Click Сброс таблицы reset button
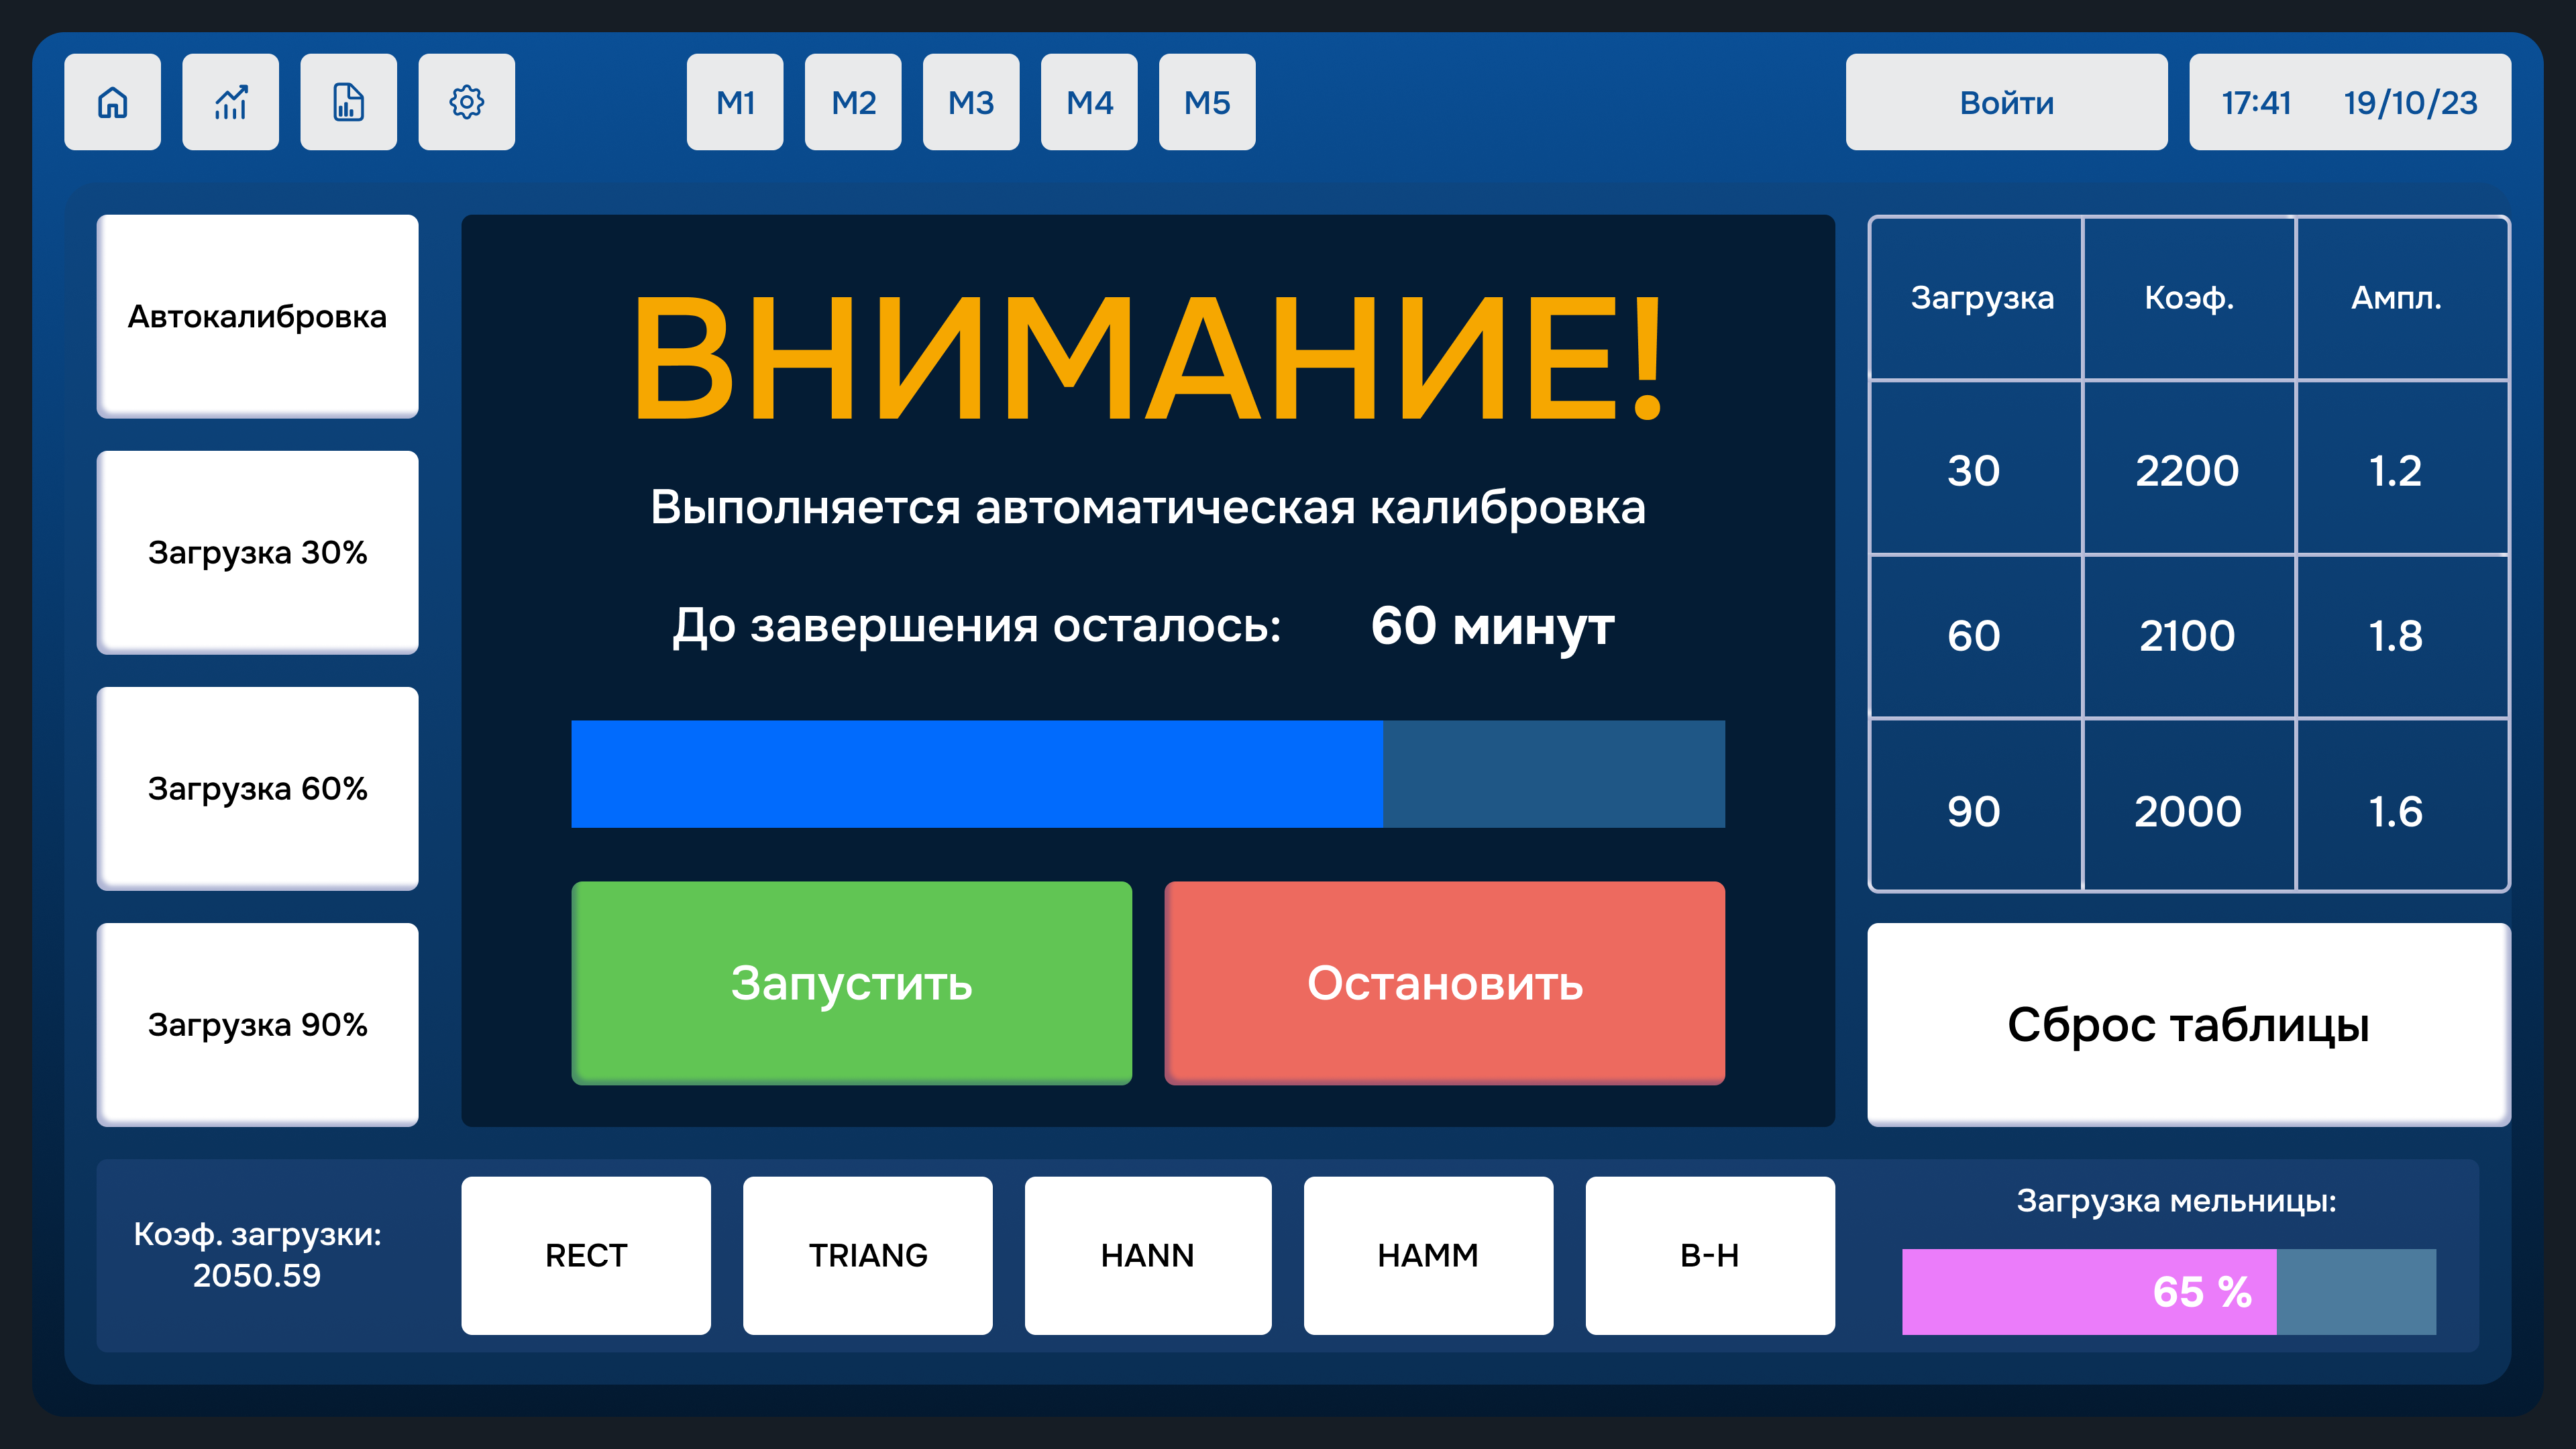Viewport: 2576px width, 1449px height. pyautogui.click(x=2188, y=1024)
